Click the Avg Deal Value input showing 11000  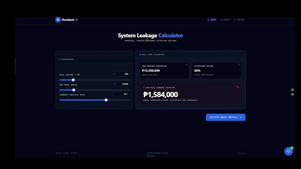pyautogui.click(x=121, y=84)
